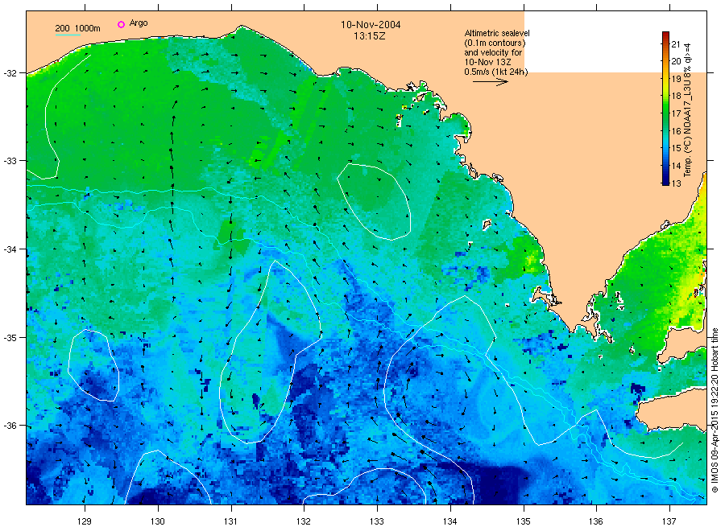Click the '-35' latitude axis label
The width and height of the screenshot is (725, 531).
point(10,338)
